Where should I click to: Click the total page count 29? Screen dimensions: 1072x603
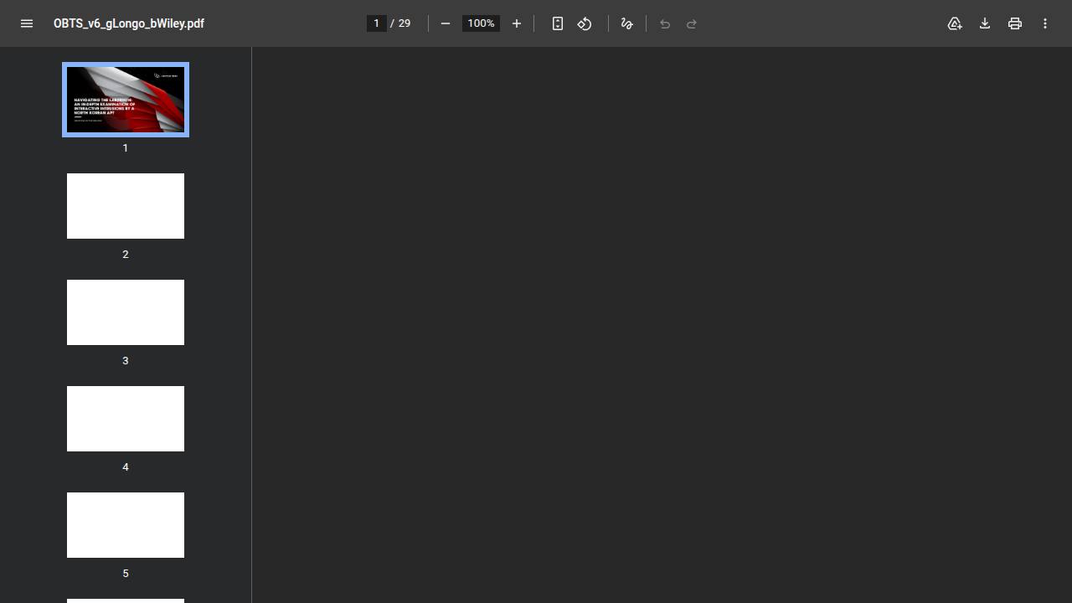pos(405,23)
